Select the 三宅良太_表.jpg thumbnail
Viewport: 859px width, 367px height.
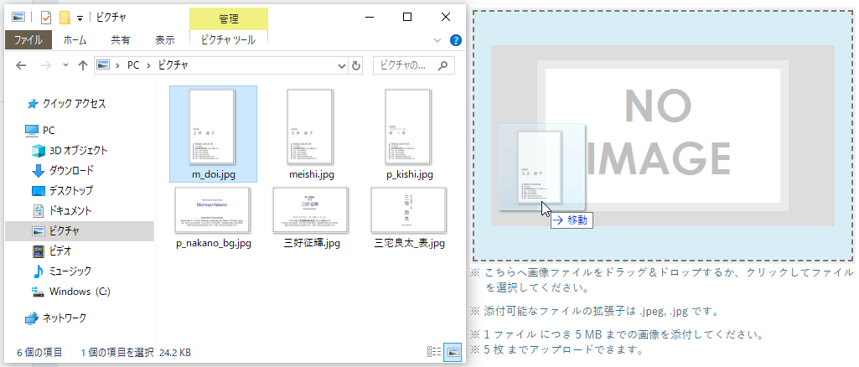(409, 210)
